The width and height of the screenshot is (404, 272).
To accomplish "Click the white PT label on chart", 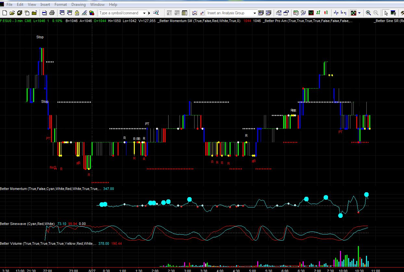I will [147, 124].
